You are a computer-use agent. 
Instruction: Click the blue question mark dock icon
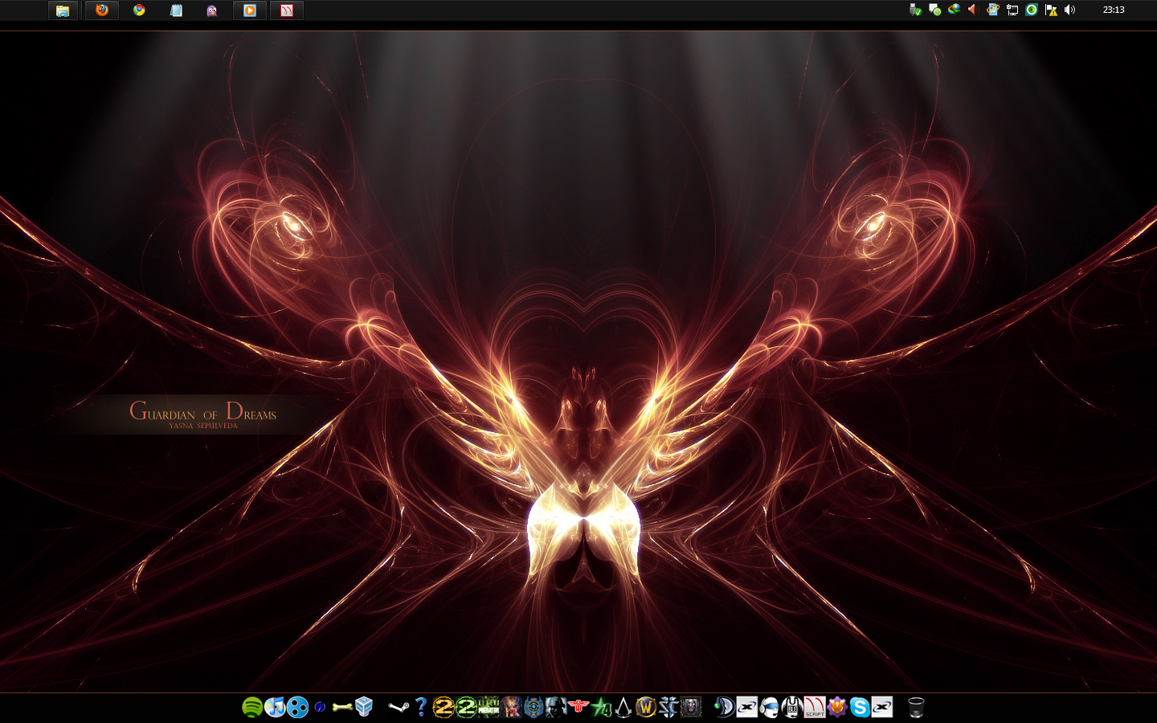coord(421,707)
